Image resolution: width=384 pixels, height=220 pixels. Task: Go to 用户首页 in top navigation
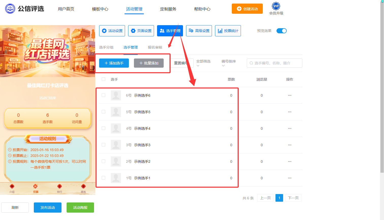66,9
